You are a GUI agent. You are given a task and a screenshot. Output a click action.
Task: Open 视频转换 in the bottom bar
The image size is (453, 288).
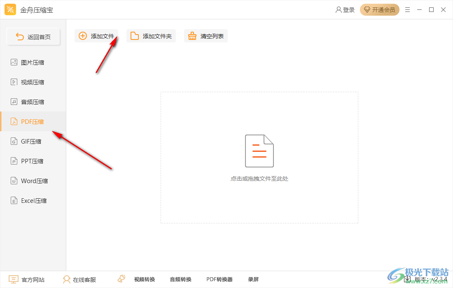coord(145,279)
